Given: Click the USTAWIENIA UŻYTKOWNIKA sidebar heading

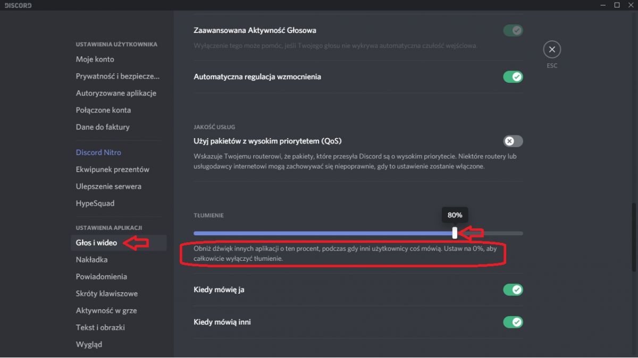Looking at the screenshot, I should pos(116,44).
